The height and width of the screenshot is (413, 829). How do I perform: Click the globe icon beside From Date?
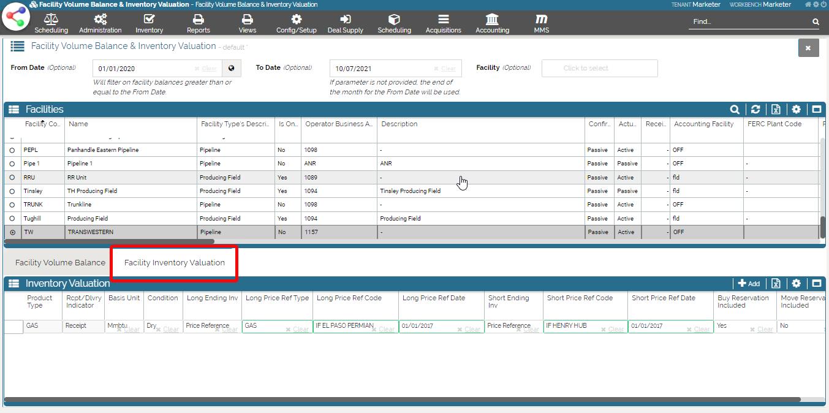(x=232, y=68)
